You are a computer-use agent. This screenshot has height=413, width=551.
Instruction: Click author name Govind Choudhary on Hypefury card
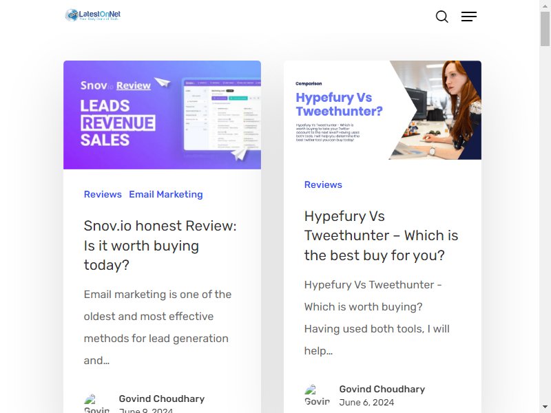pyautogui.click(x=382, y=389)
